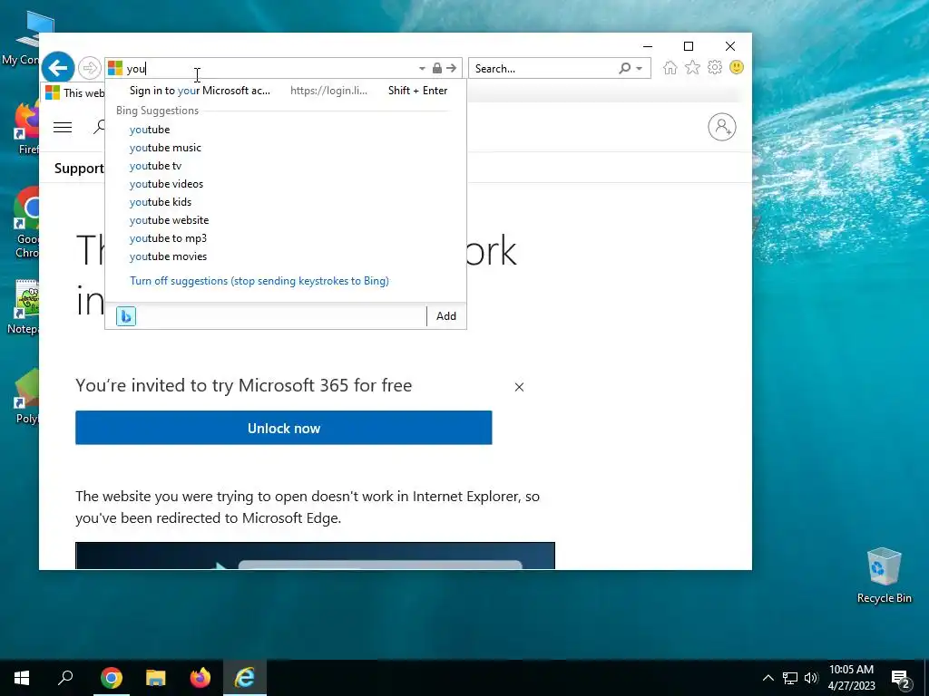Select the Recycle Bin desktop icon

click(x=884, y=575)
